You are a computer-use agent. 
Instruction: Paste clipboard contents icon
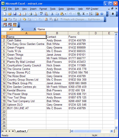(62, 14)
